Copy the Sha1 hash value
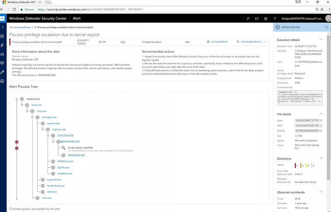The image size is (331, 212). pyautogui.click(x=321, y=120)
